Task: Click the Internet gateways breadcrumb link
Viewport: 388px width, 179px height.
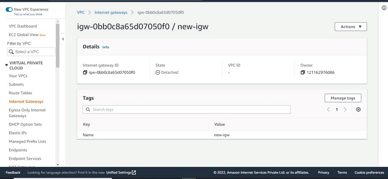Action: [111, 13]
